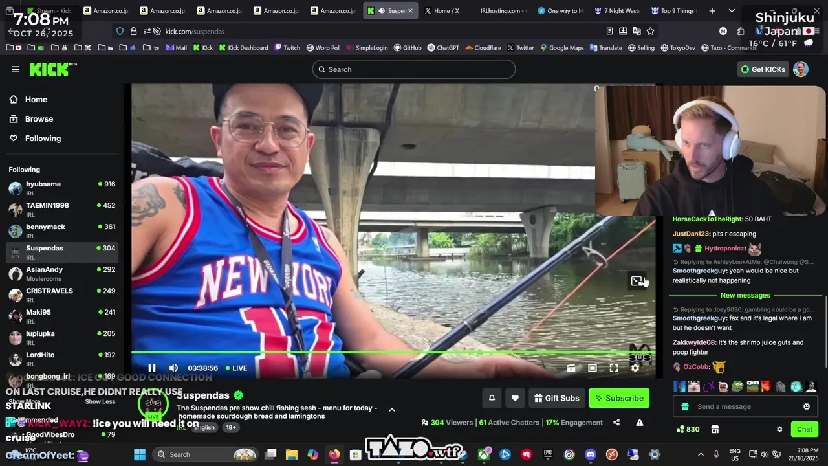
Task: Open hyubsama's channel in Following list
Action: 62,188
